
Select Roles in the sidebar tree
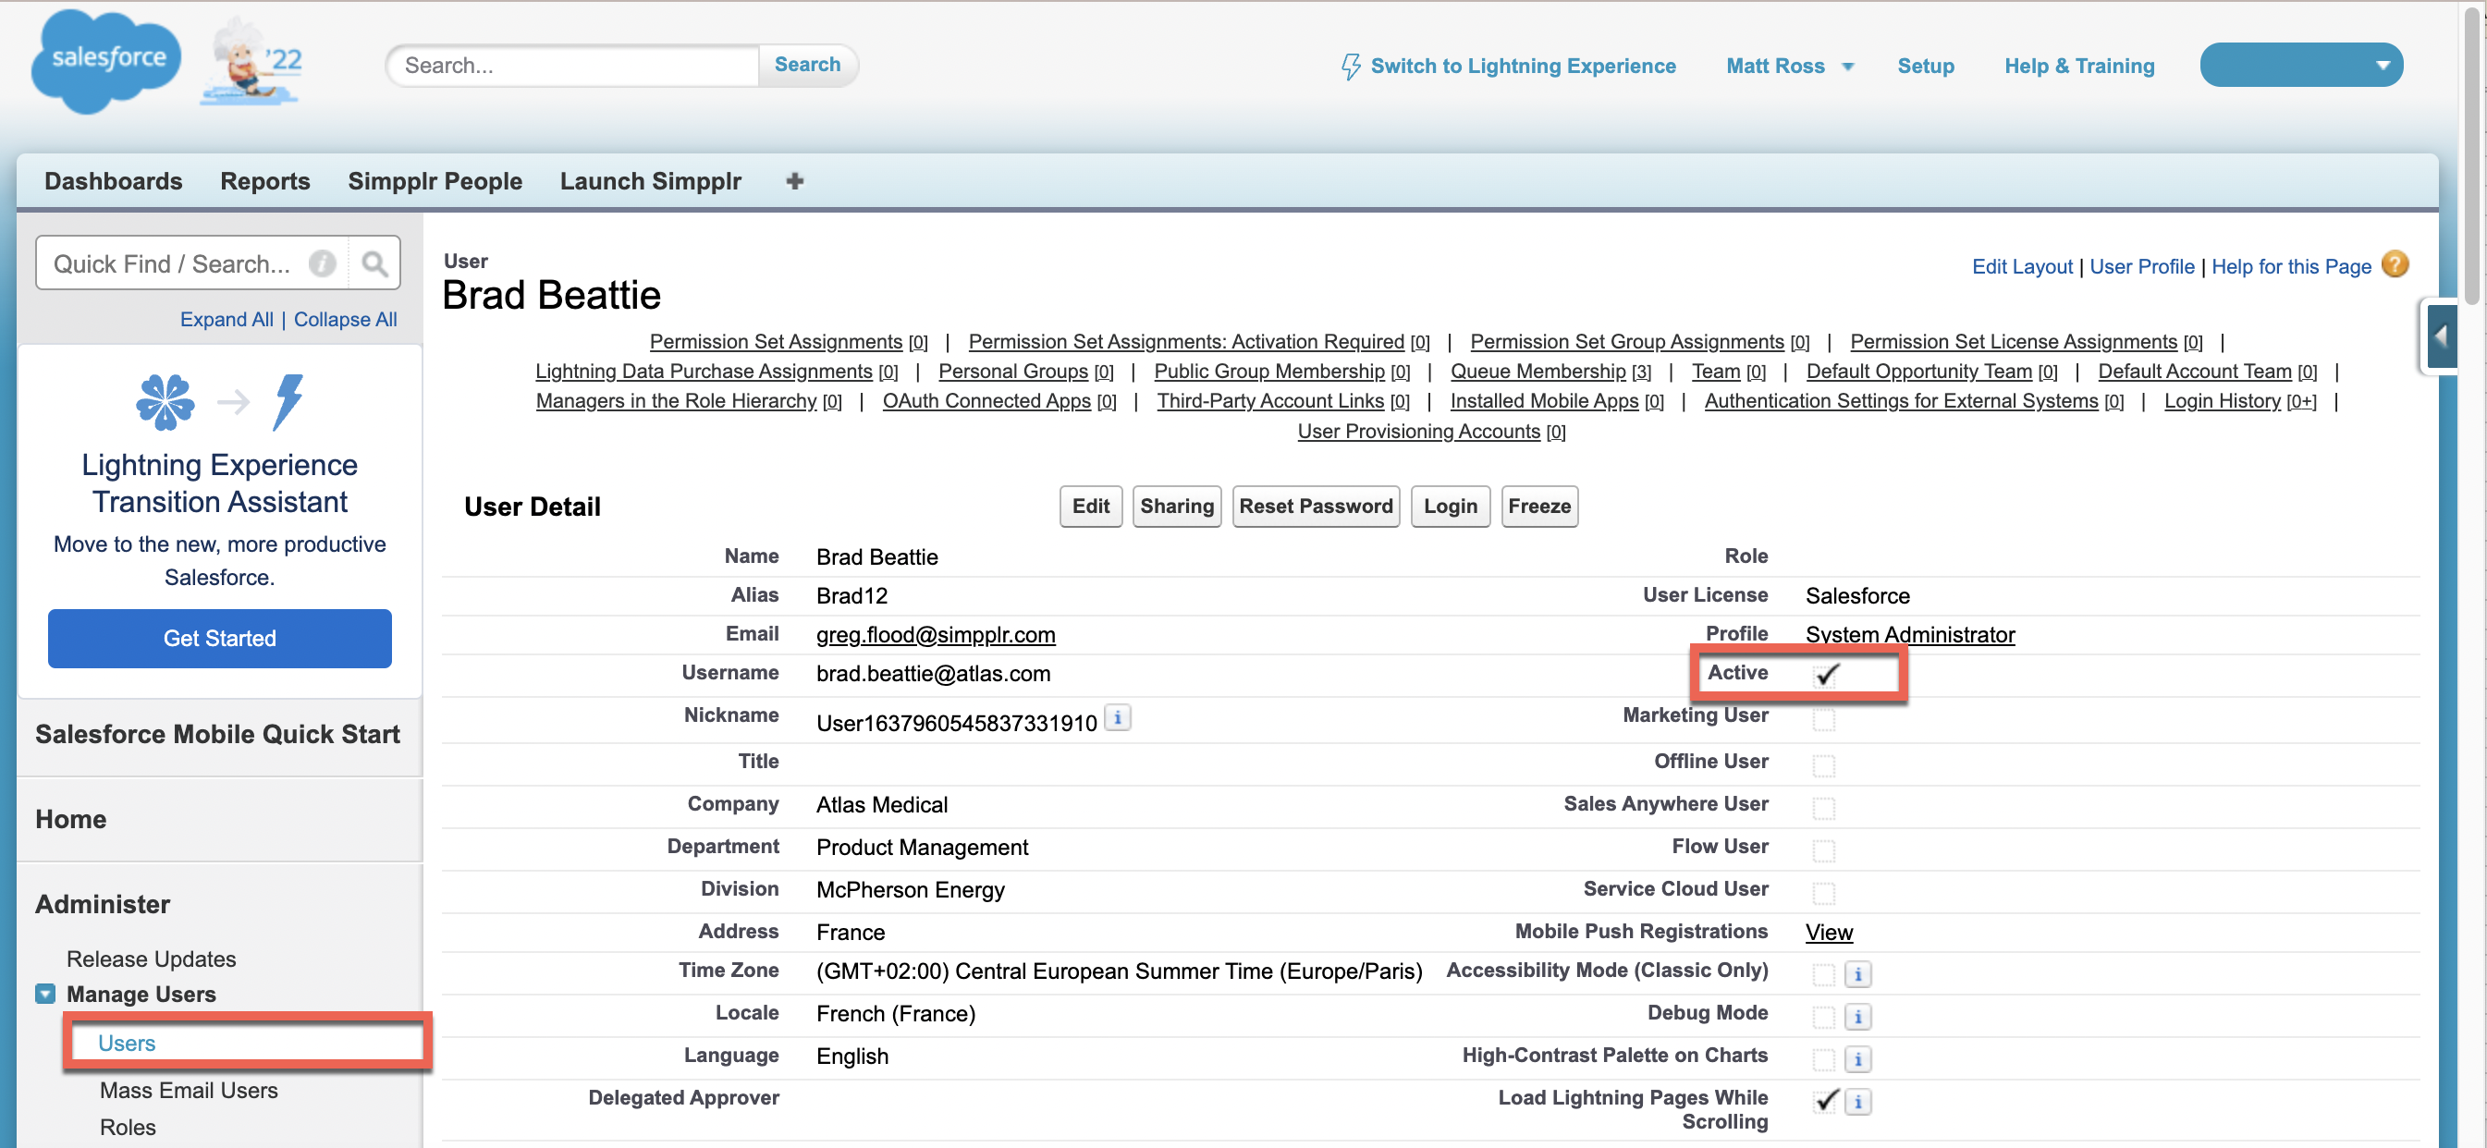point(128,1127)
